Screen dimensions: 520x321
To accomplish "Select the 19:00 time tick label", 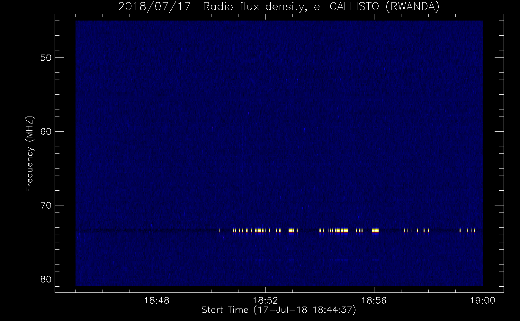I will pos(483,301).
